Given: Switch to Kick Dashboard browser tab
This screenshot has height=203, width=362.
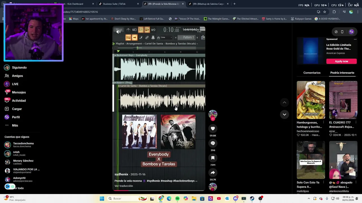Looking at the screenshot, I should [75, 4].
